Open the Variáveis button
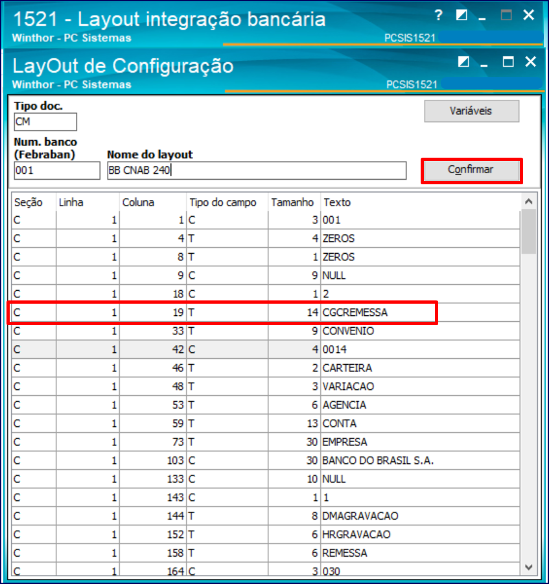Screen dimensions: 549x584 pyautogui.click(x=471, y=111)
